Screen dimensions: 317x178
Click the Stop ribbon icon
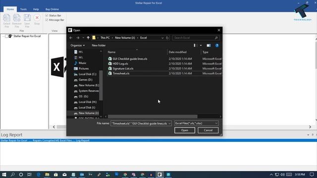[x=37, y=19]
